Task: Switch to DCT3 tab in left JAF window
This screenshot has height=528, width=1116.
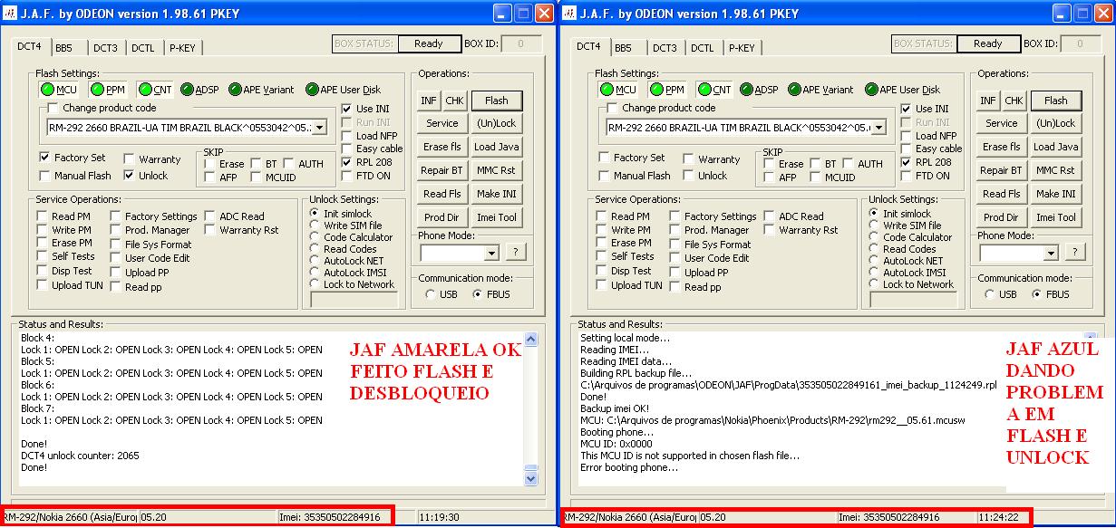Action: coord(105,48)
